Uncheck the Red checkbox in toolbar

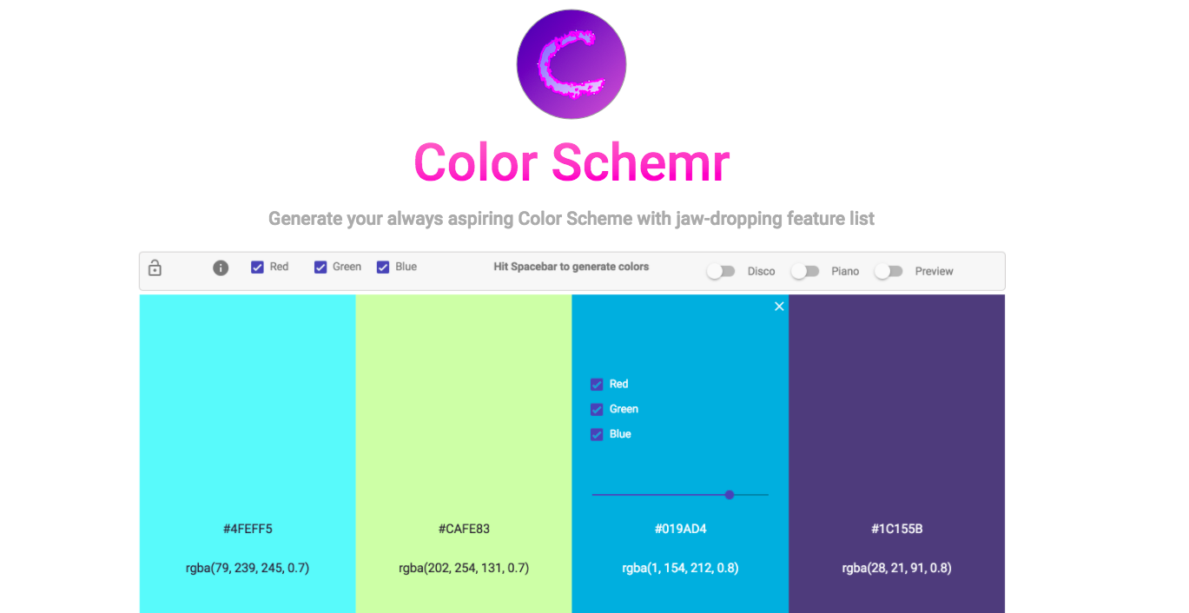coord(258,267)
